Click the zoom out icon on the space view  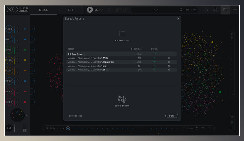[232, 123]
